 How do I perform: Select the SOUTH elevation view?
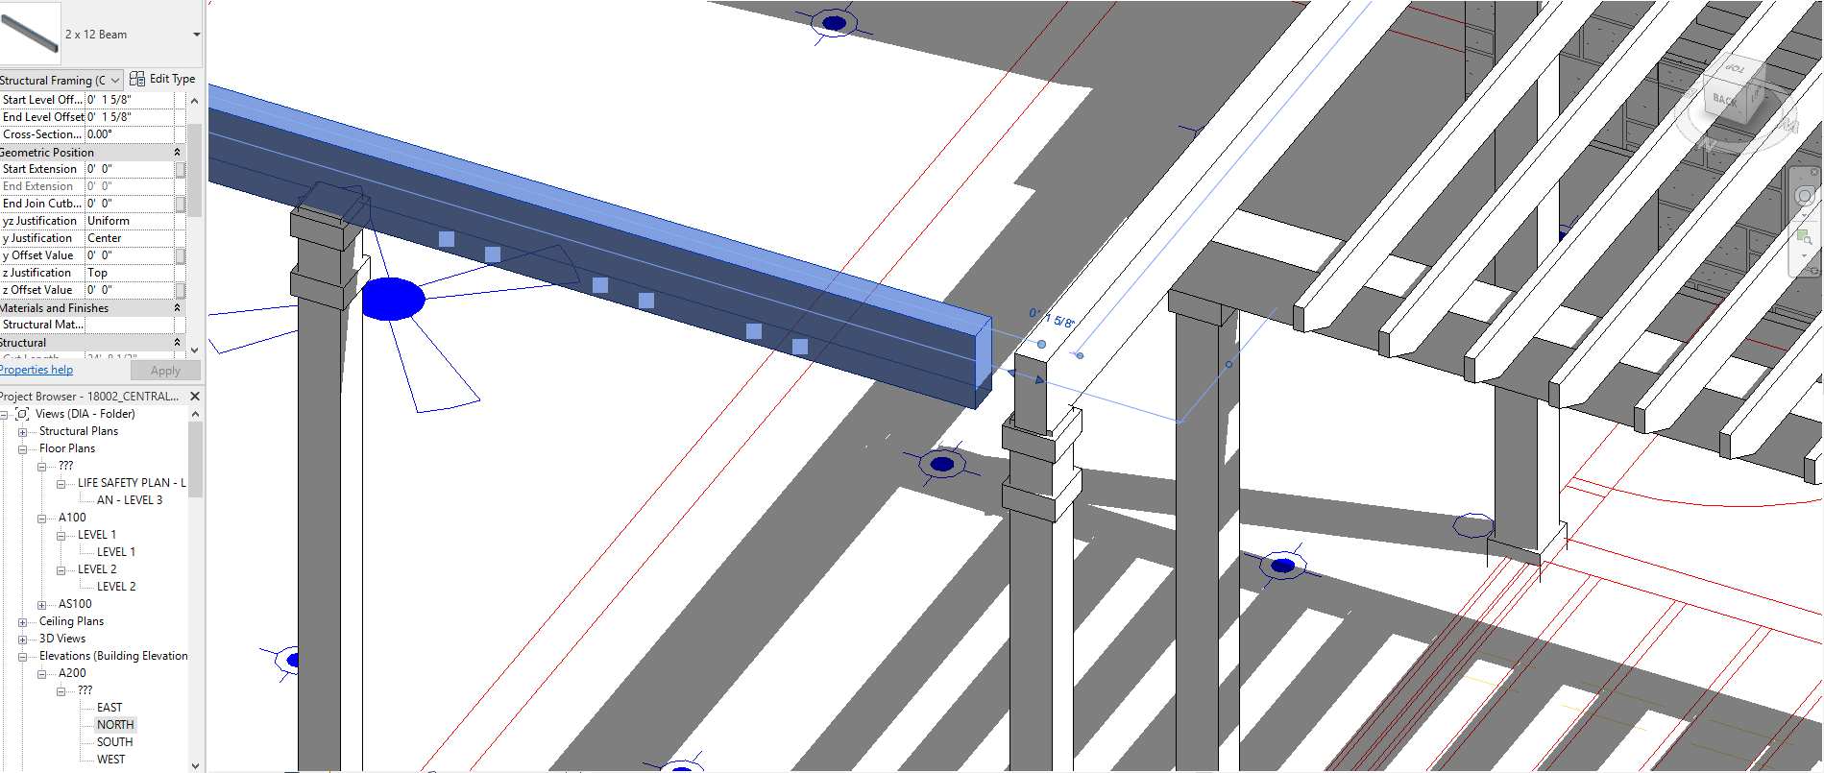[115, 742]
